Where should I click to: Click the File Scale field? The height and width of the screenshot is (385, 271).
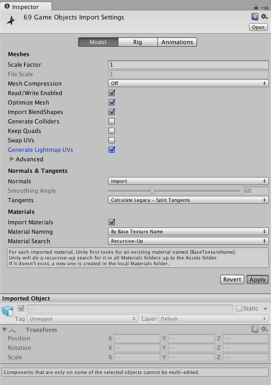coord(188,74)
